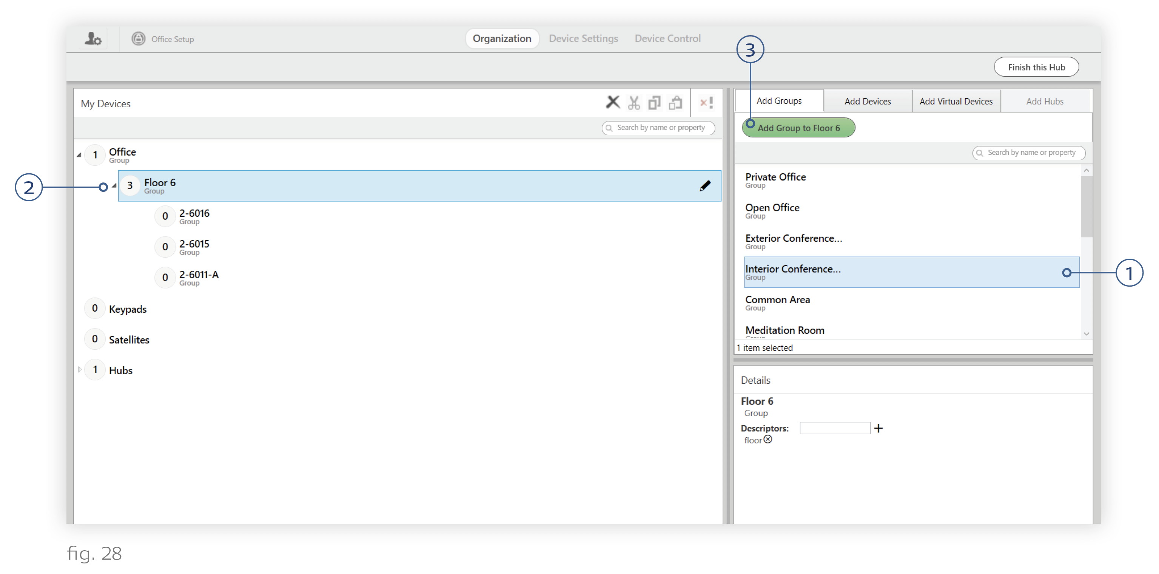
Task: Click the red X exclamation warning icon
Action: point(706,103)
